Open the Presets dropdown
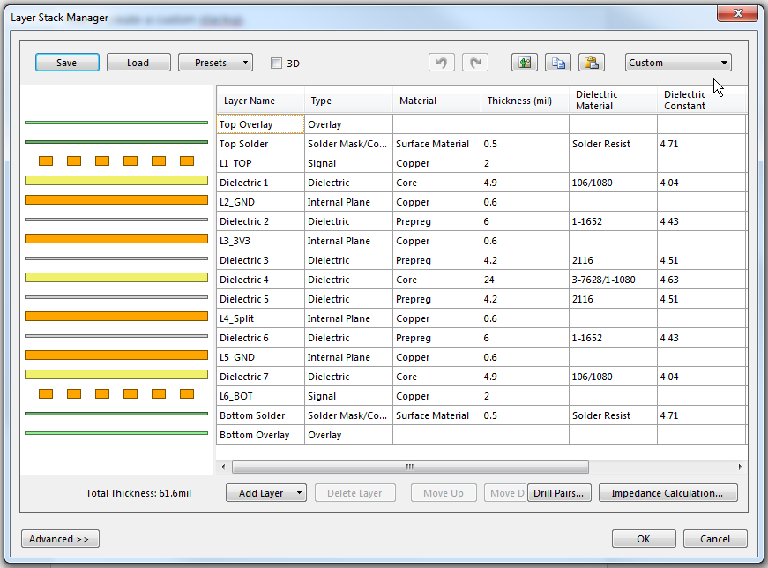The image size is (768, 568). pos(215,62)
